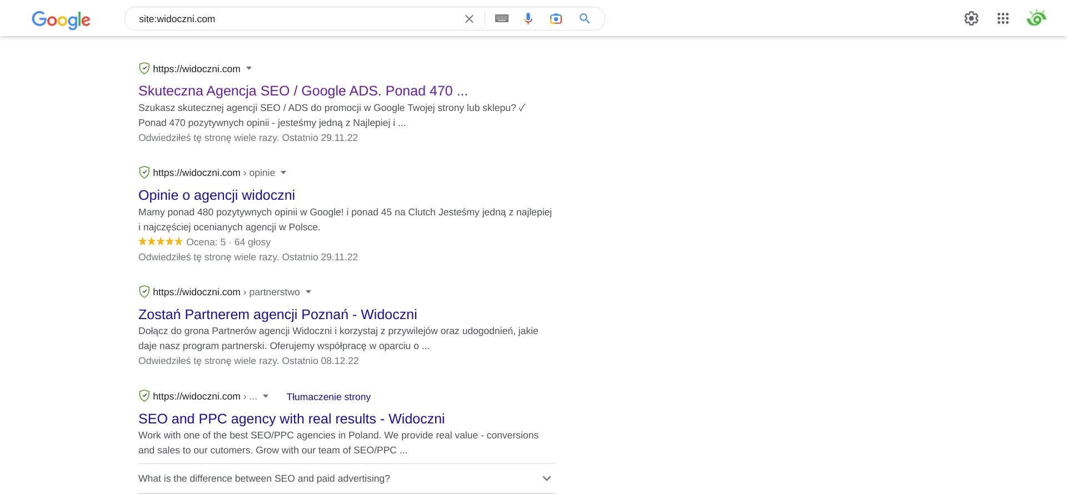The height and width of the screenshot is (495, 1067).
Task: Open the on-screen keyboard input tool
Action: (501, 19)
